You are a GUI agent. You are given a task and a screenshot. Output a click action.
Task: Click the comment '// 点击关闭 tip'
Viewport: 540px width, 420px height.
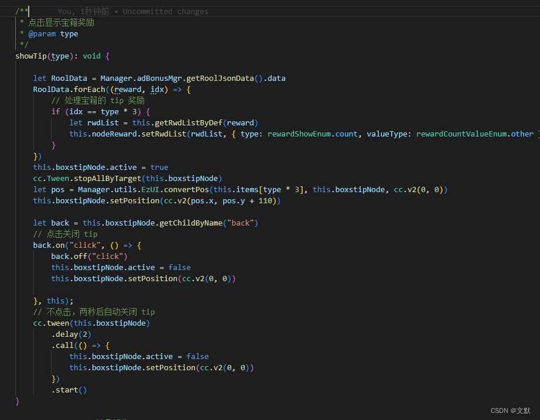coord(65,234)
